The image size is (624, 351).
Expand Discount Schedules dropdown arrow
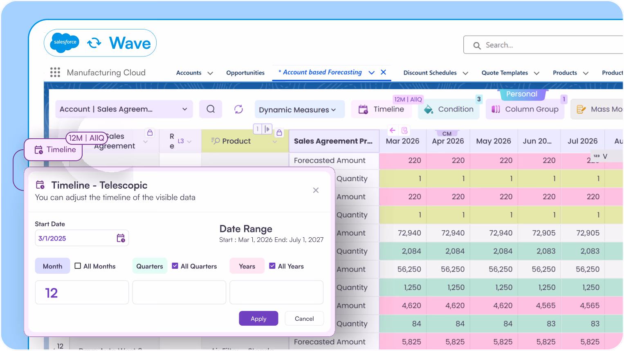pos(465,73)
